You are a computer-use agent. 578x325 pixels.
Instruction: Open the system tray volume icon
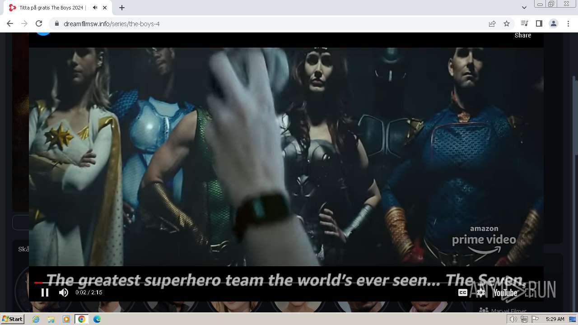pyautogui.click(x=513, y=319)
